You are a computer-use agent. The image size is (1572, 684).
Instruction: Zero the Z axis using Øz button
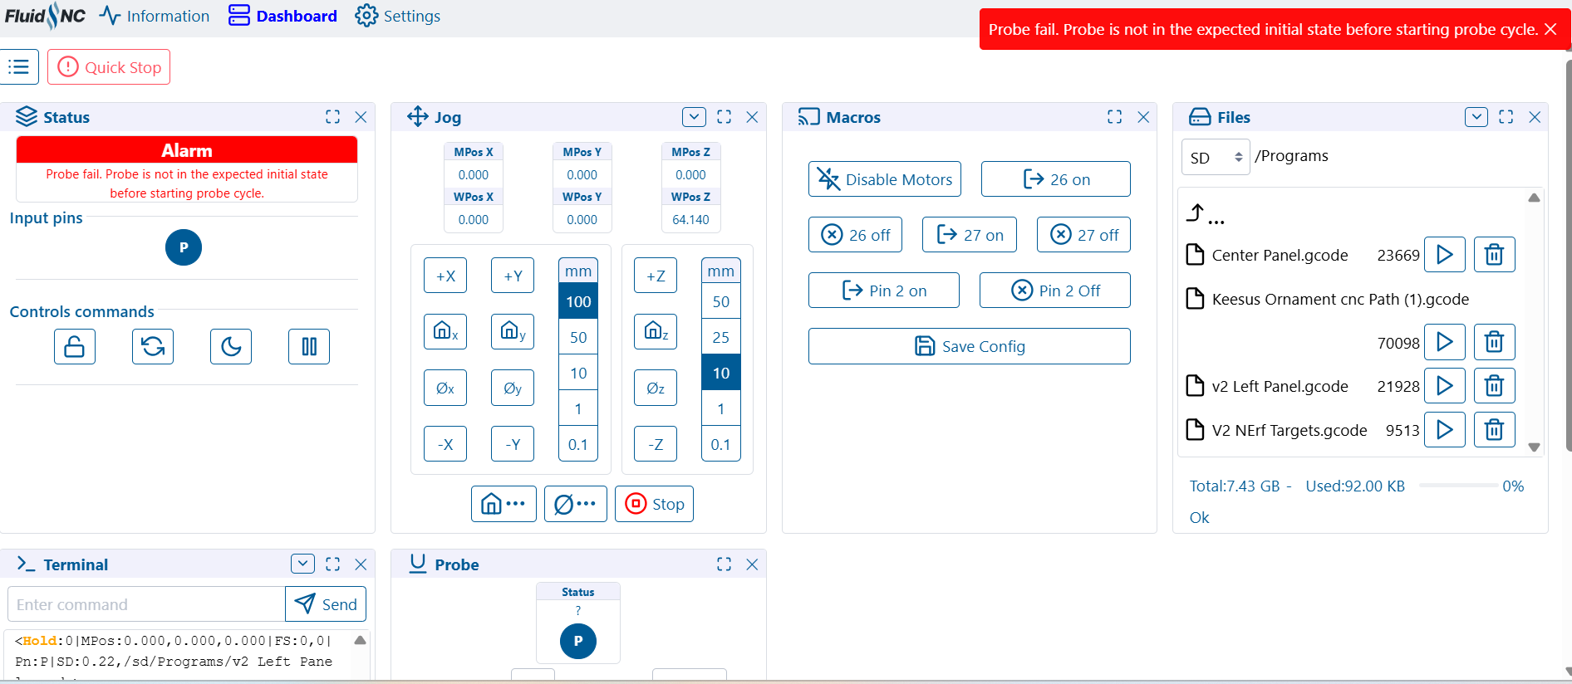click(x=655, y=388)
